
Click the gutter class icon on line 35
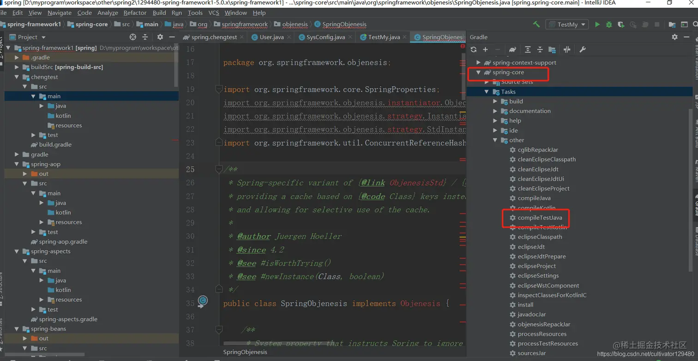click(x=202, y=301)
